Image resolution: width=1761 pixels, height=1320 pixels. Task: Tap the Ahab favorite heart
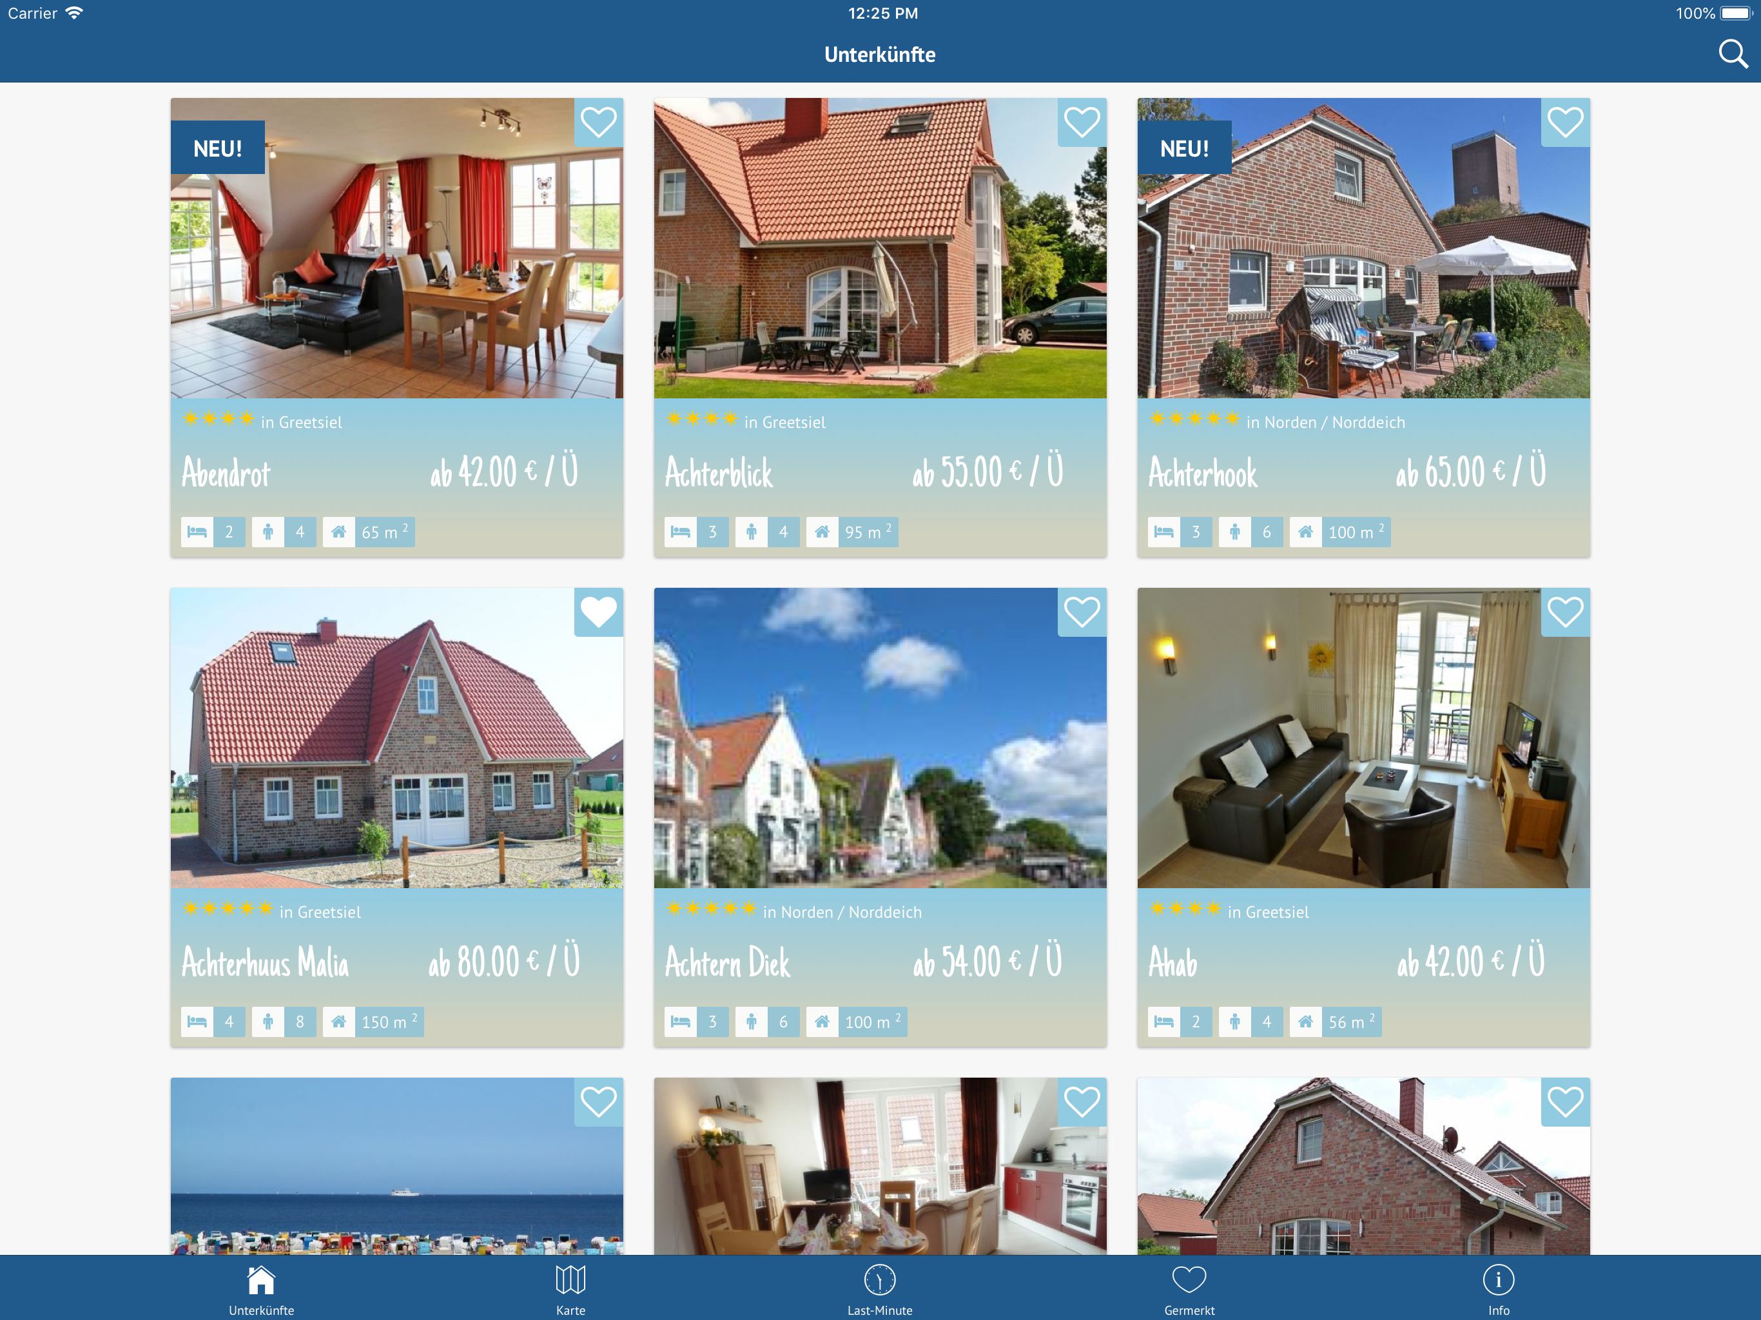pyautogui.click(x=1564, y=612)
